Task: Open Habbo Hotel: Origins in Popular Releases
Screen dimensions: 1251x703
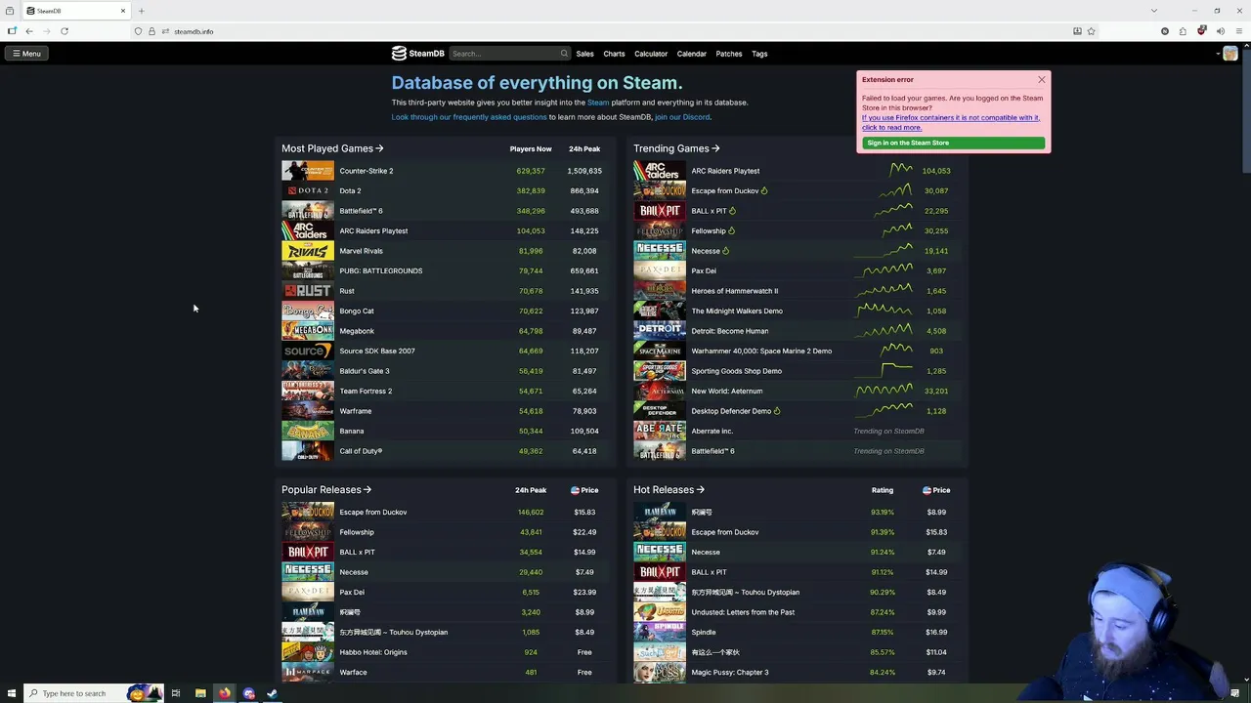Action: pos(373,652)
